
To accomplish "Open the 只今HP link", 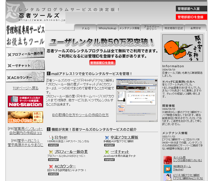I will [61, 137].
